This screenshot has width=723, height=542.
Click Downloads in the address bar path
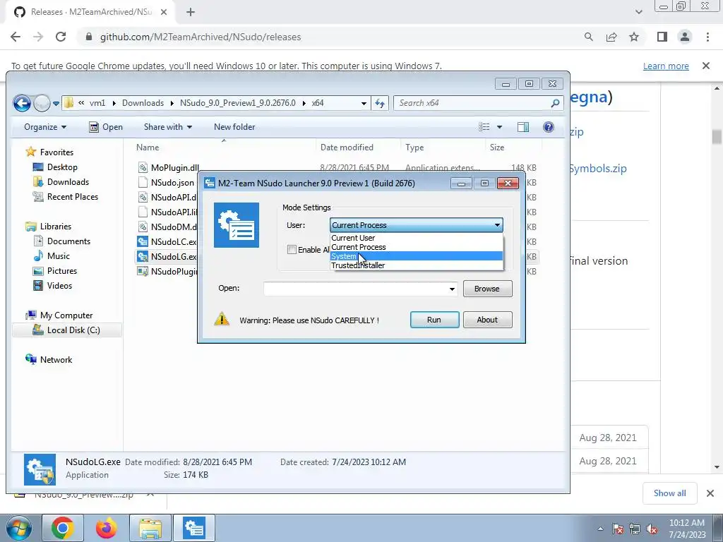coord(143,103)
